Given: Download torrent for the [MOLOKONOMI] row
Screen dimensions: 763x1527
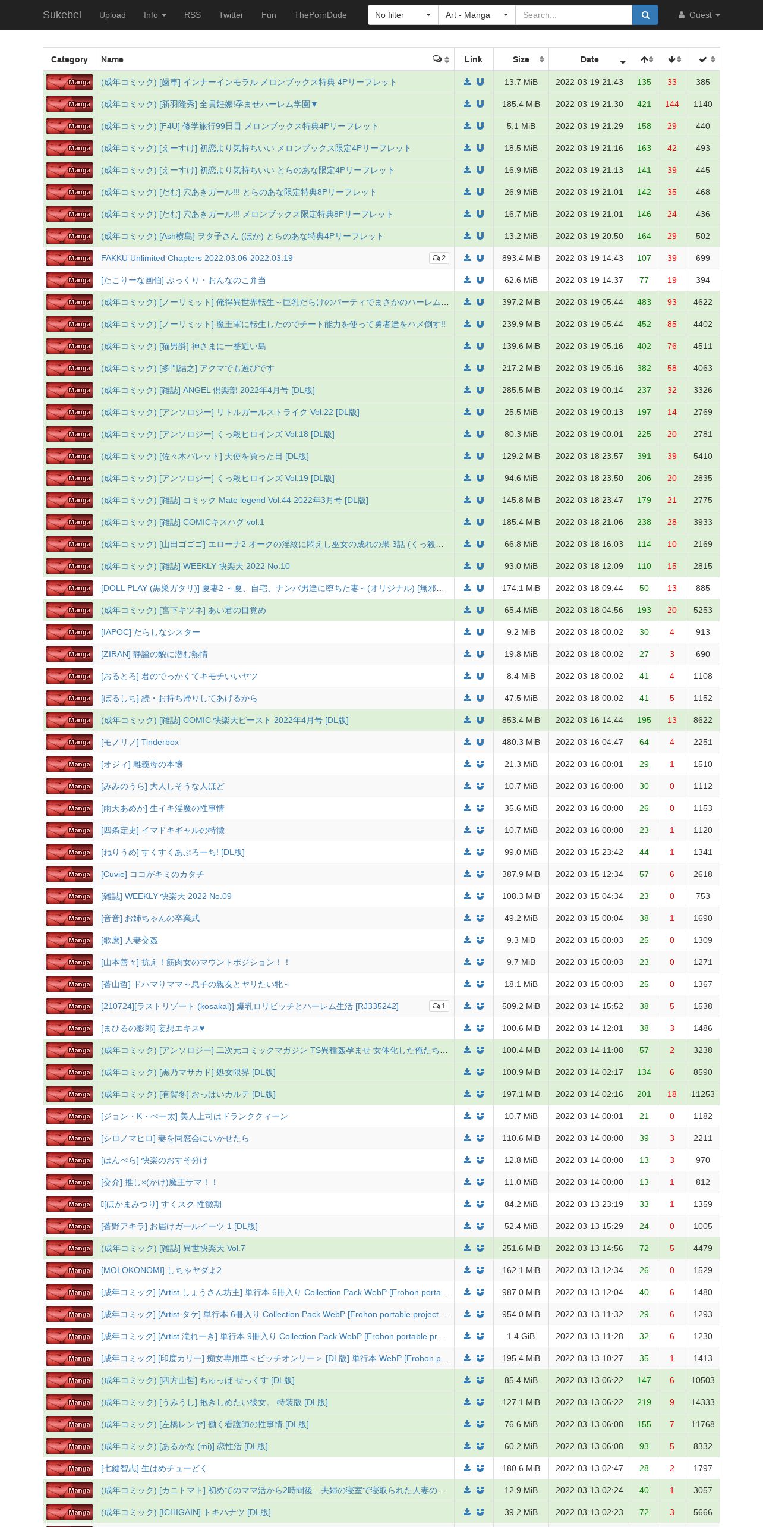Looking at the screenshot, I should pyautogui.click(x=467, y=1270).
